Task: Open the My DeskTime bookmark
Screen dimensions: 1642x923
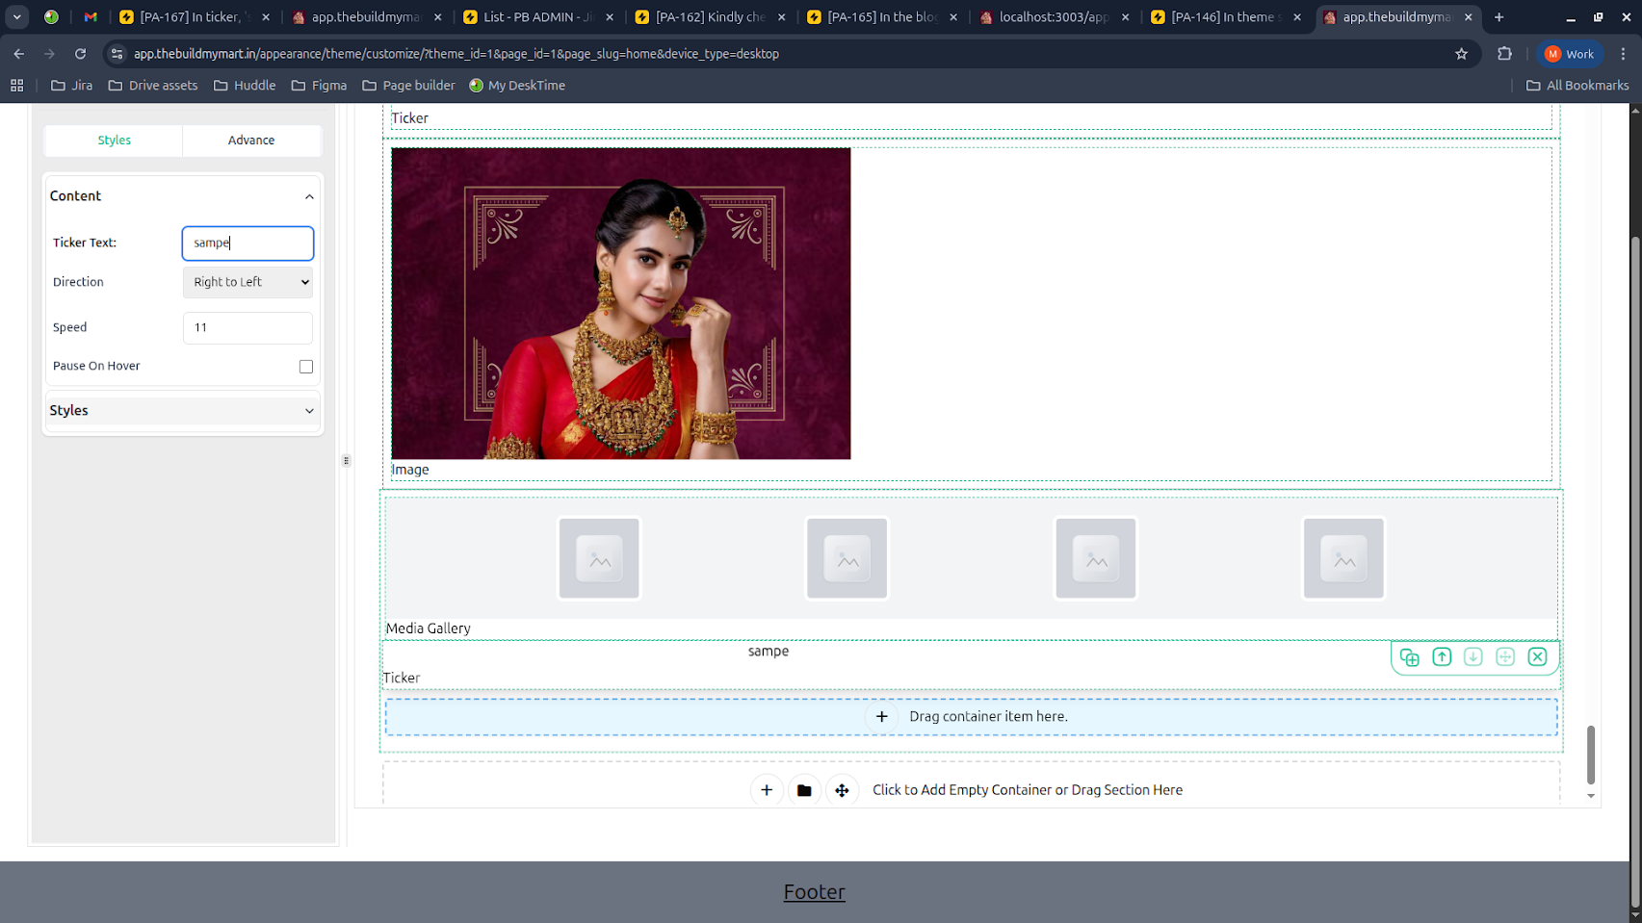Action: (x=517, y=86)
